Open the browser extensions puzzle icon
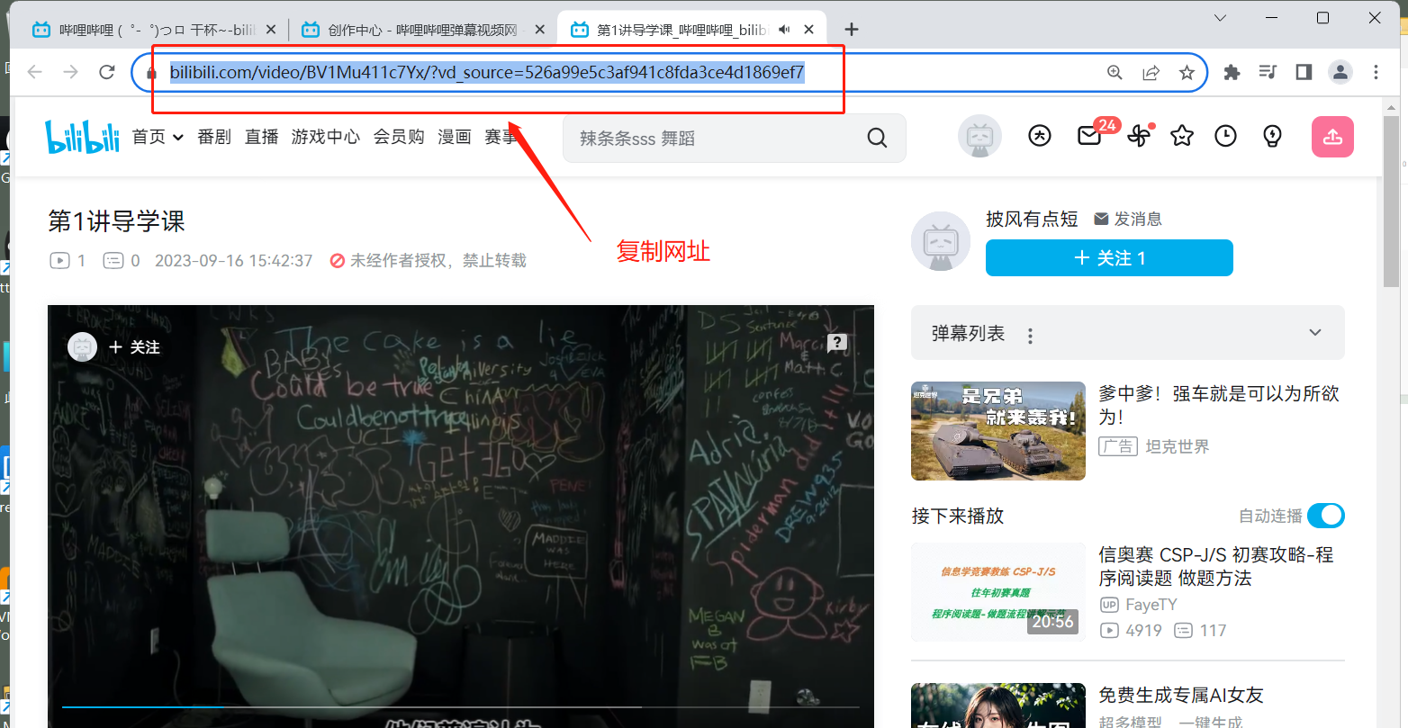The height and width of the screenshot is (728, 1408). point(1232,73)
